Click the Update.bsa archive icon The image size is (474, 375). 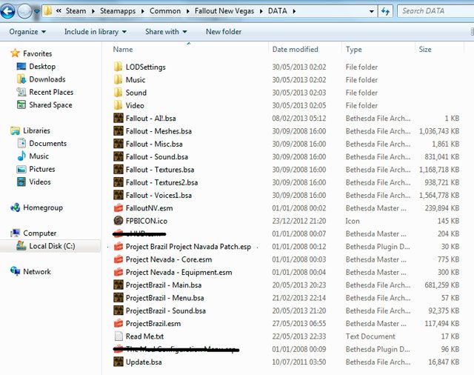pos(118,362)
